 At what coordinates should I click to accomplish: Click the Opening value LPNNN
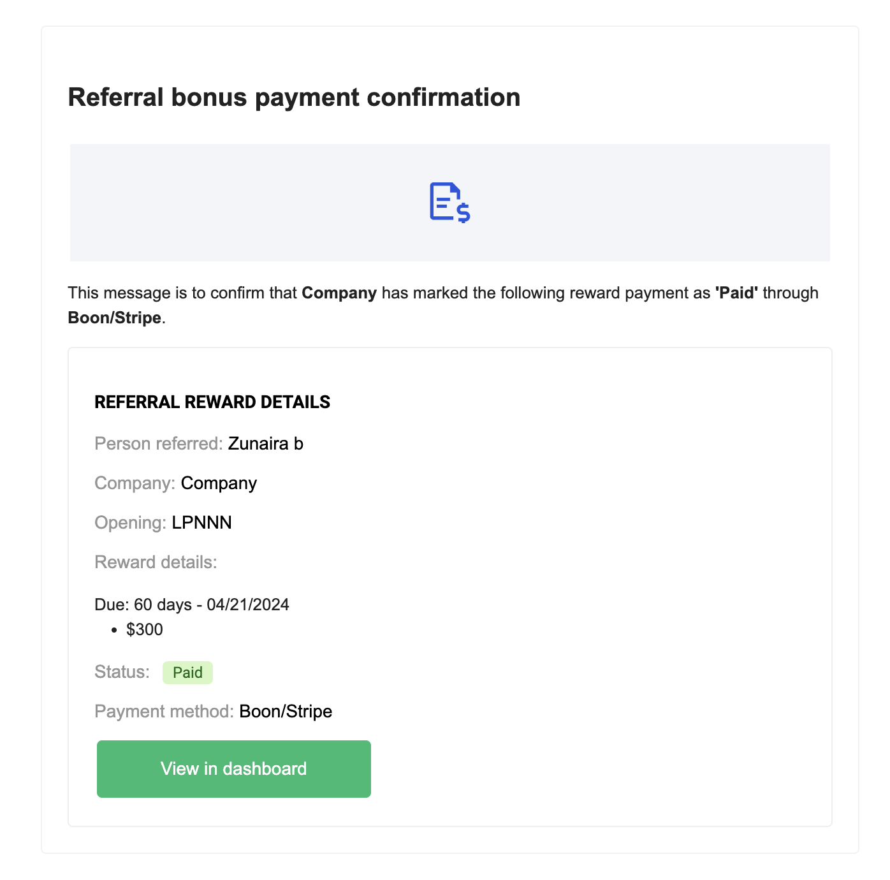[x=202, y=523]
